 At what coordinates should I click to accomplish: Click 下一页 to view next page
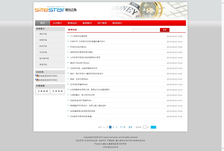(x=122, y=127)
